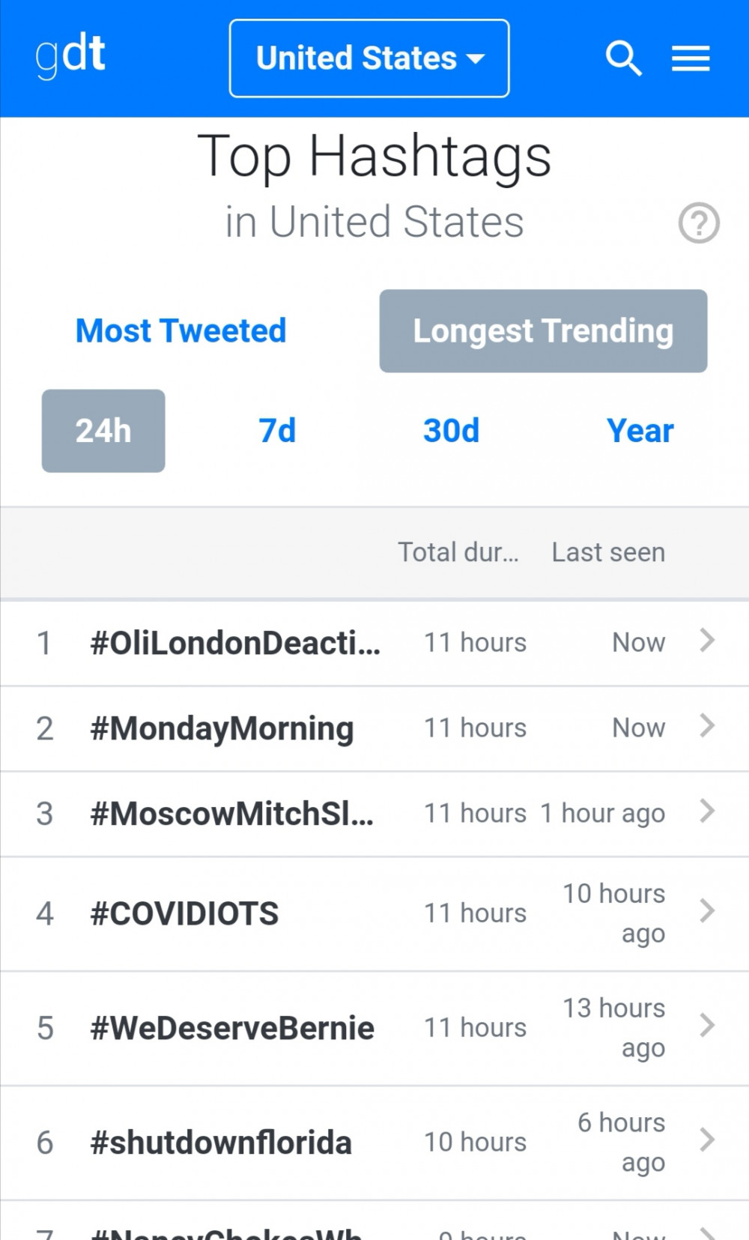The image size is (749, 1240).
Task: Expand #MoscowMitchSl row chevron
Action: click(707, 811)
